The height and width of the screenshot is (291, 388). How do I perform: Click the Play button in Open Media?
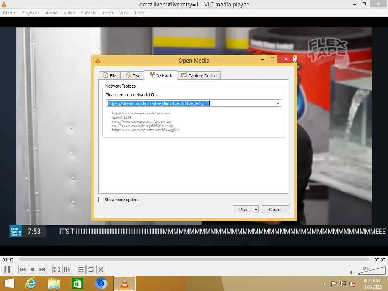pos(243,209)
